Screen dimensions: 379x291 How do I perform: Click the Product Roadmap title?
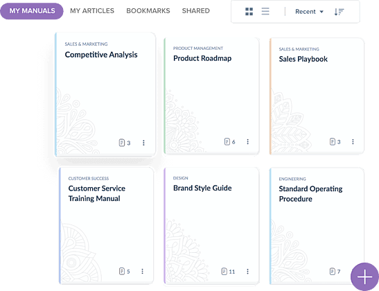pos(202,58)
